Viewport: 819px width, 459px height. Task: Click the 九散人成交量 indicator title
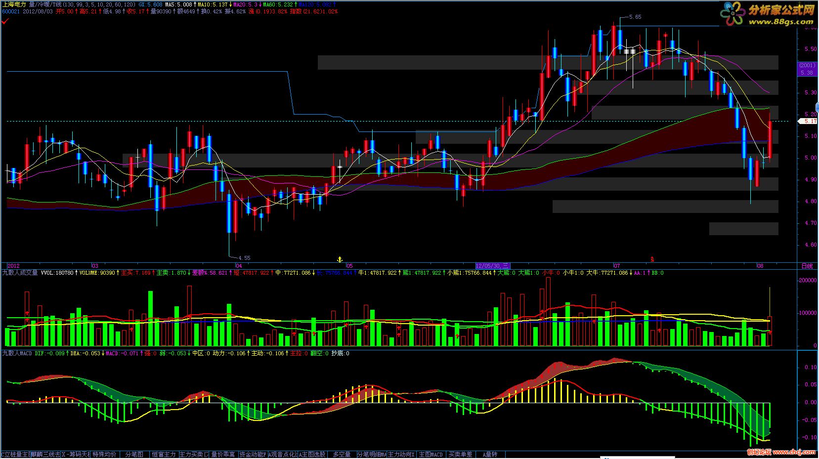tap(20, 273)
